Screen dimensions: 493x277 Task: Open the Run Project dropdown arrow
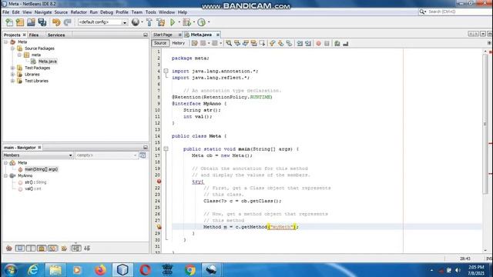[179, 22]
